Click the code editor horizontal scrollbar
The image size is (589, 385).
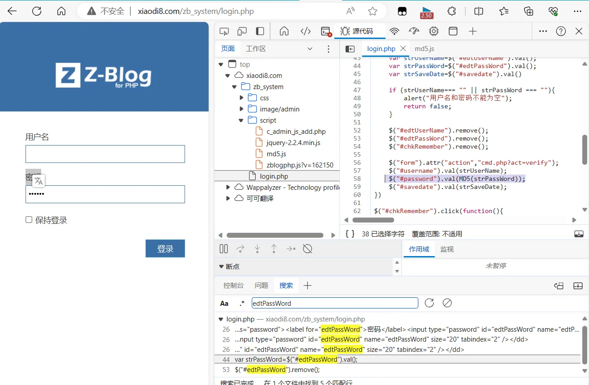[x=373, y=220]
